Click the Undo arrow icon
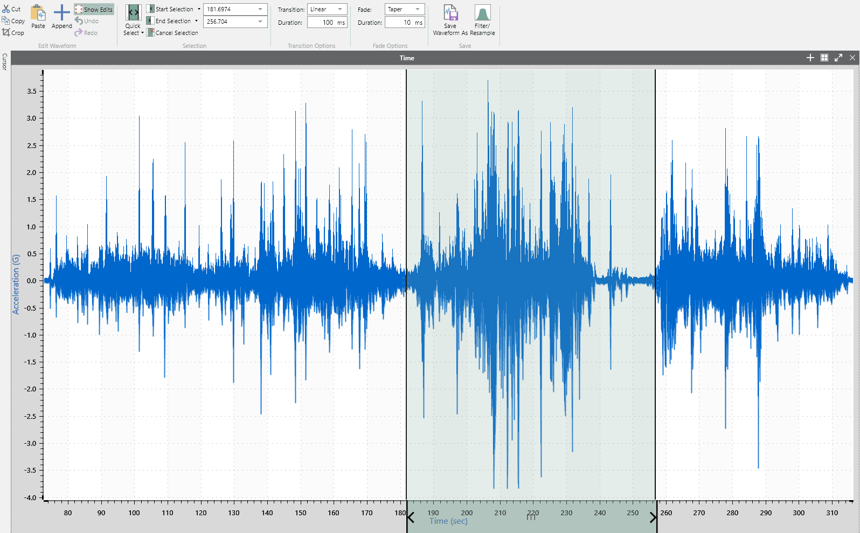Screen dimensions: 860x533 point(79,21)
